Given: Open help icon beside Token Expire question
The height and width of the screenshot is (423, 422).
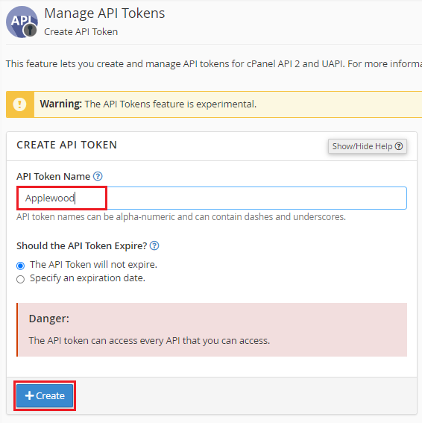Looking at the screenshot, I should click(x=154, y=245).
